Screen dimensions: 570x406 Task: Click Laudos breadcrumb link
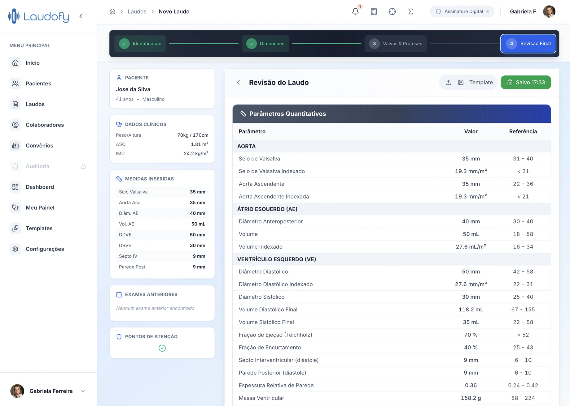137,11
